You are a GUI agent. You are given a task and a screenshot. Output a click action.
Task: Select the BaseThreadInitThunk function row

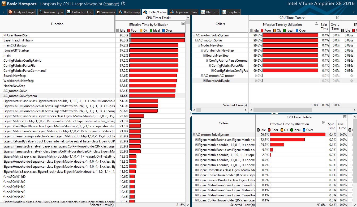pos(57,40)
